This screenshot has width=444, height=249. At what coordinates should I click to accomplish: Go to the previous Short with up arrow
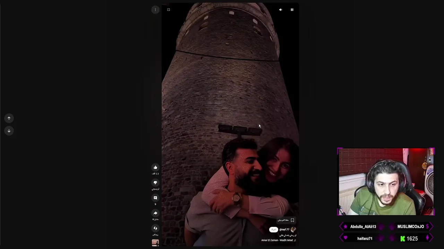tap(9, 118)
